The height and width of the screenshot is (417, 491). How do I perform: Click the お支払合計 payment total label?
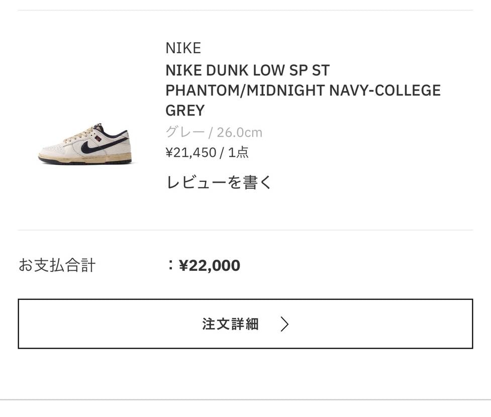(x=57, y=265)
